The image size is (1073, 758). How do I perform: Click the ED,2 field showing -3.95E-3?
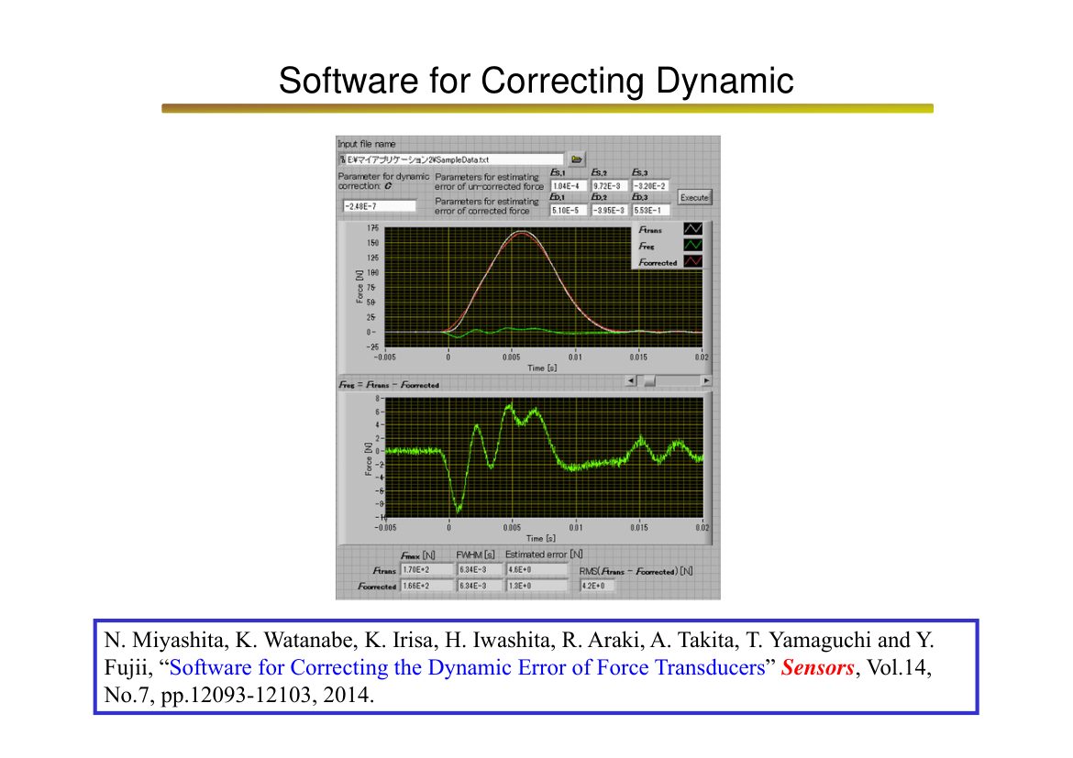point(609,211)
